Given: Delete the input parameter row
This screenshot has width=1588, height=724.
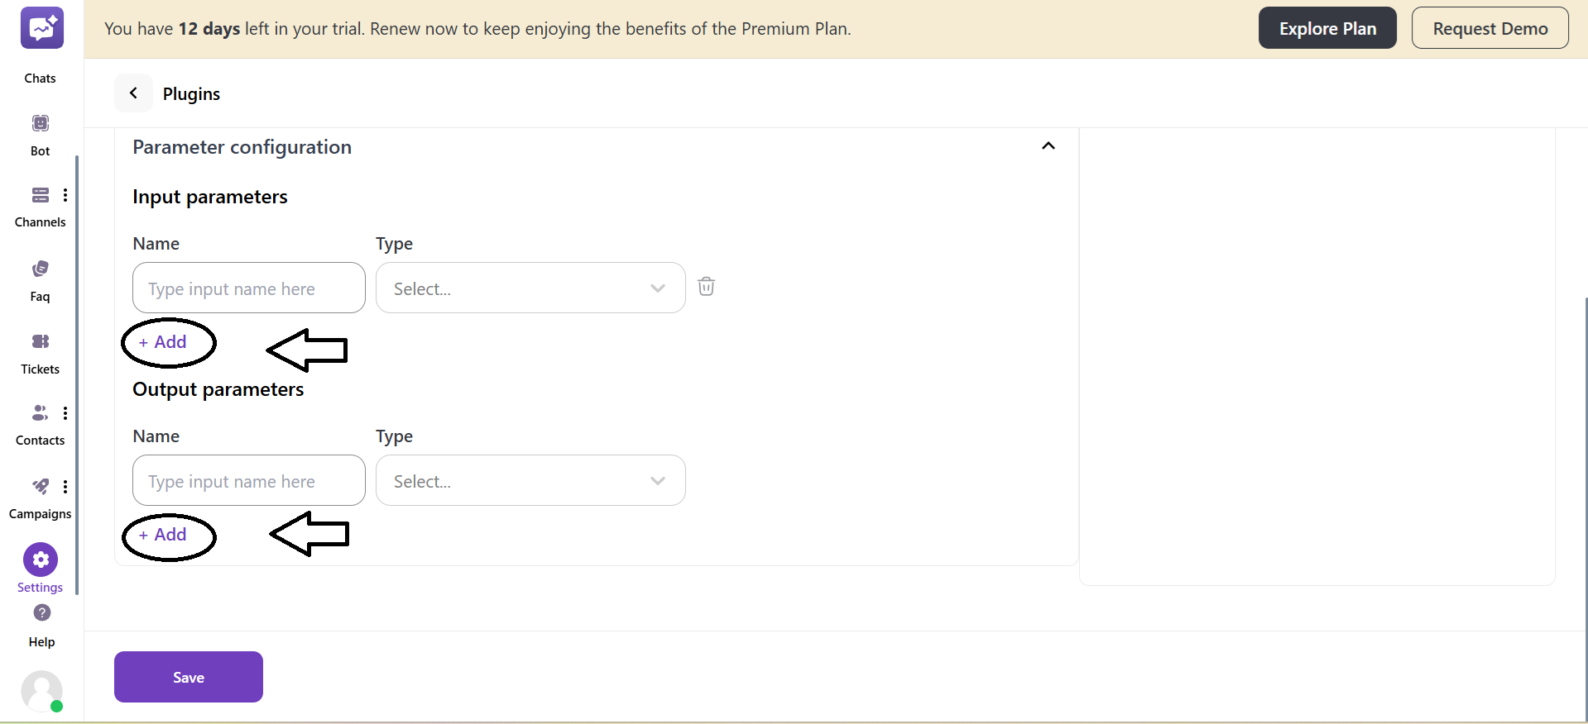Looking at the screenshot, I should pos(706,286).
